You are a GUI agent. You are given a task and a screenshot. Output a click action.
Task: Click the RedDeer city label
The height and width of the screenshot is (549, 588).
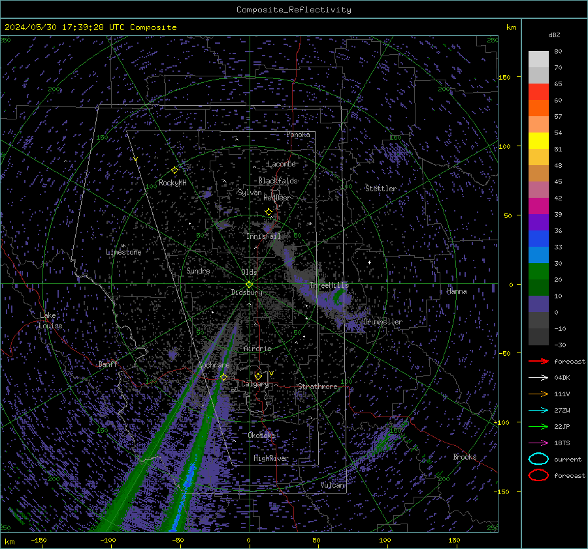pos(277,198)
